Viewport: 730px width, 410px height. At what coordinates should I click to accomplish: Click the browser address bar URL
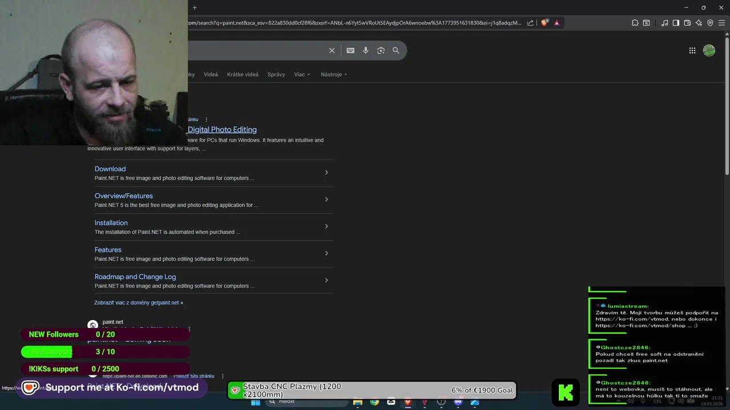[354, 23]
